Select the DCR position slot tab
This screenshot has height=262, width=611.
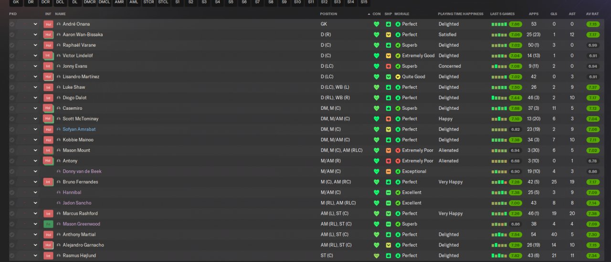click(x=45, y=2)
